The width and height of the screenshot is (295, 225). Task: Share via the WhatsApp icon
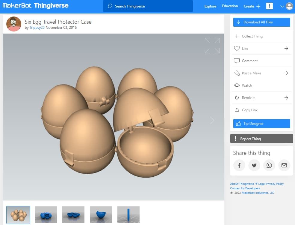tap(269, 165)
